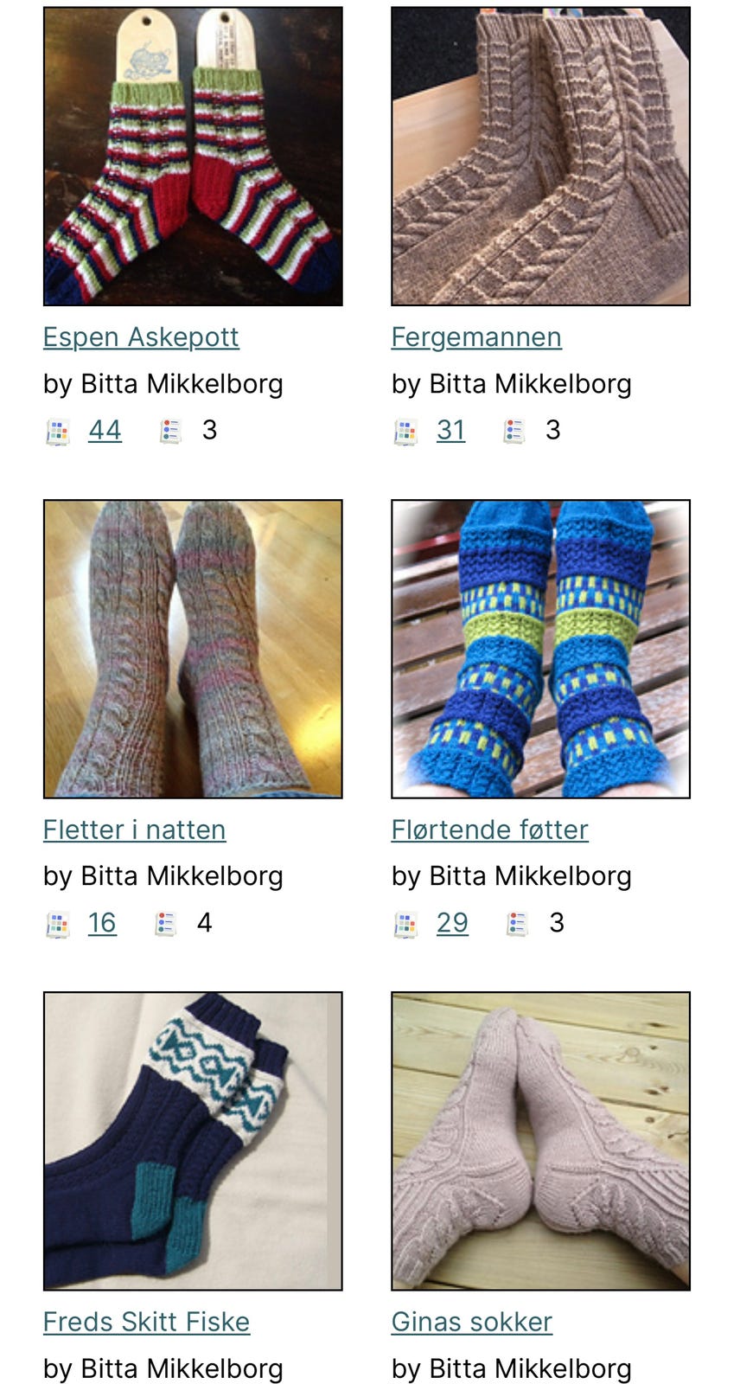Click the projects icon under Espen Askepott
740x1384 pixels.
57,431
